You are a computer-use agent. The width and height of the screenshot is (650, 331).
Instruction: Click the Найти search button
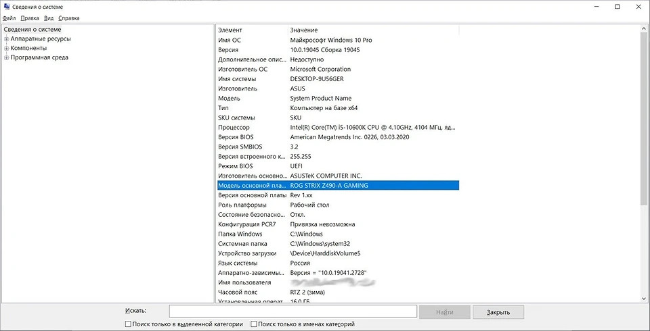coord(444,312)
